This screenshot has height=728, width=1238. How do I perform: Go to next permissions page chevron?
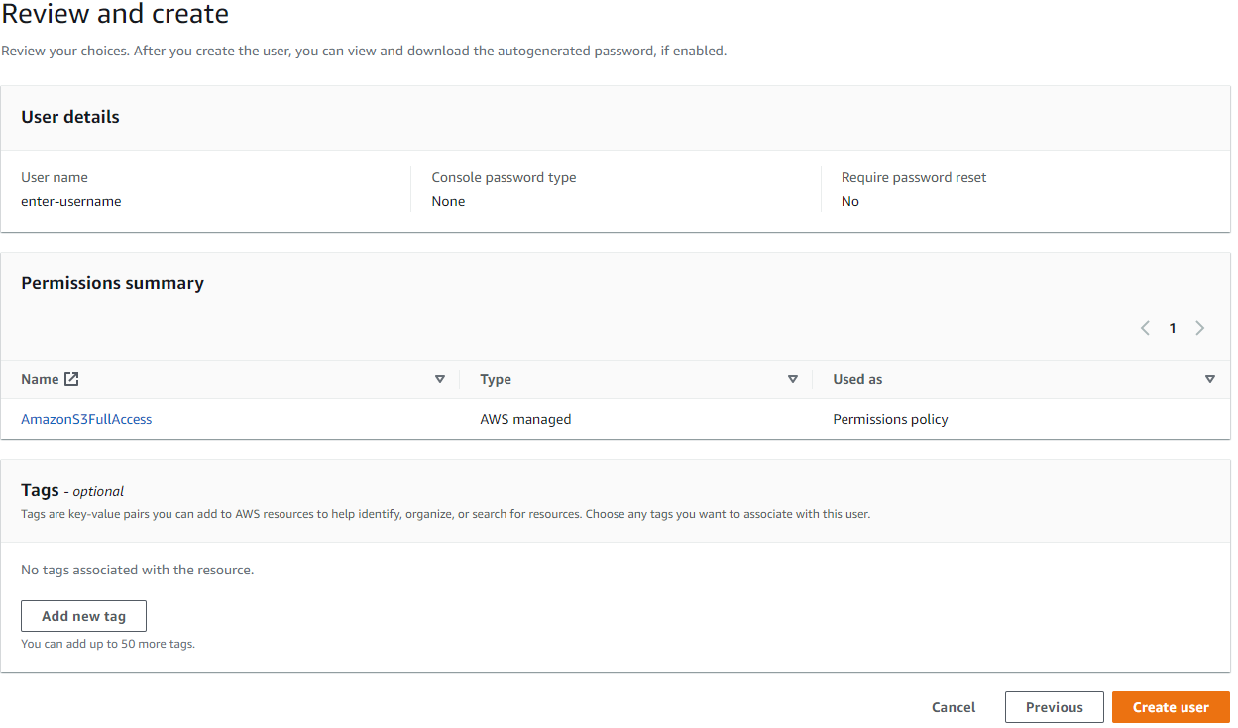(x=1200, y=328)
